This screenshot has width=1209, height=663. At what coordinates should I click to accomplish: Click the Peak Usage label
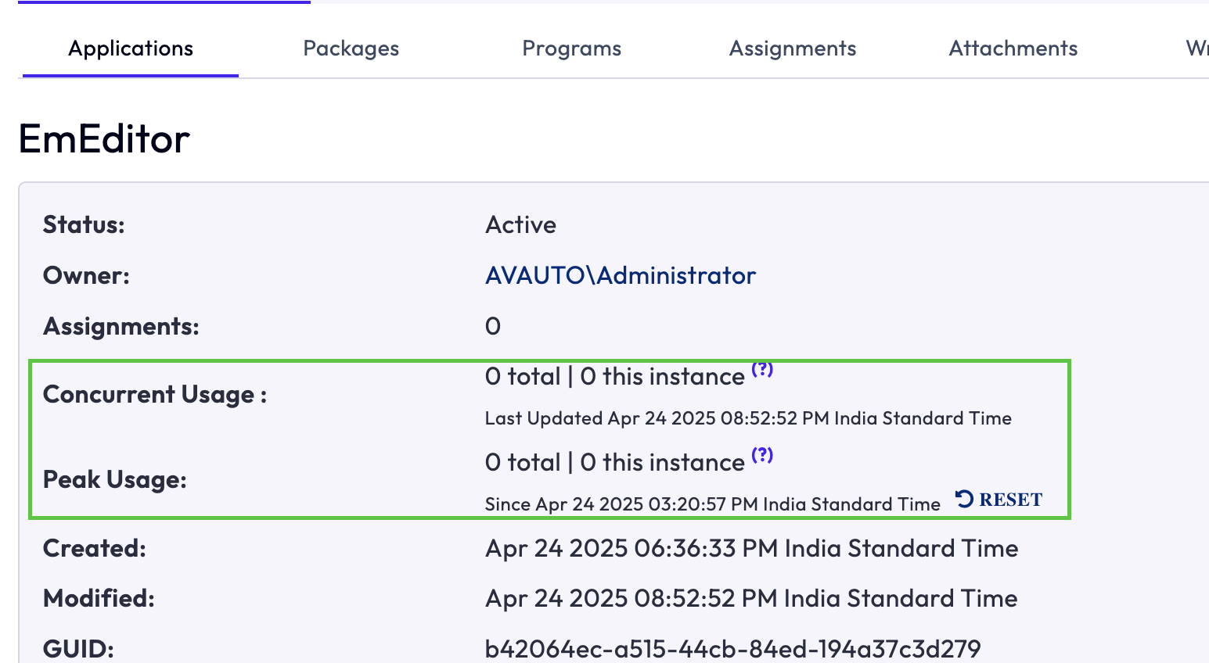(x=115, y=479)
